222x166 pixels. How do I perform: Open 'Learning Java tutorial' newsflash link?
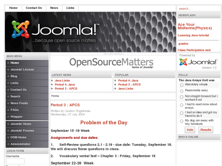(x=193, y=35)
